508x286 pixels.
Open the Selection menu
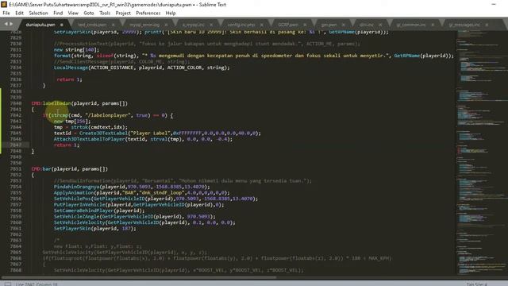38,13
